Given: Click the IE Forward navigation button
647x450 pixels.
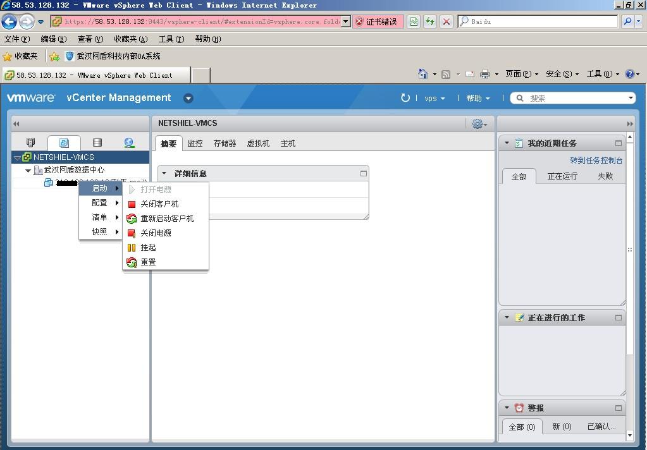Looking at the screenshot, I should (x=27, y=21).
